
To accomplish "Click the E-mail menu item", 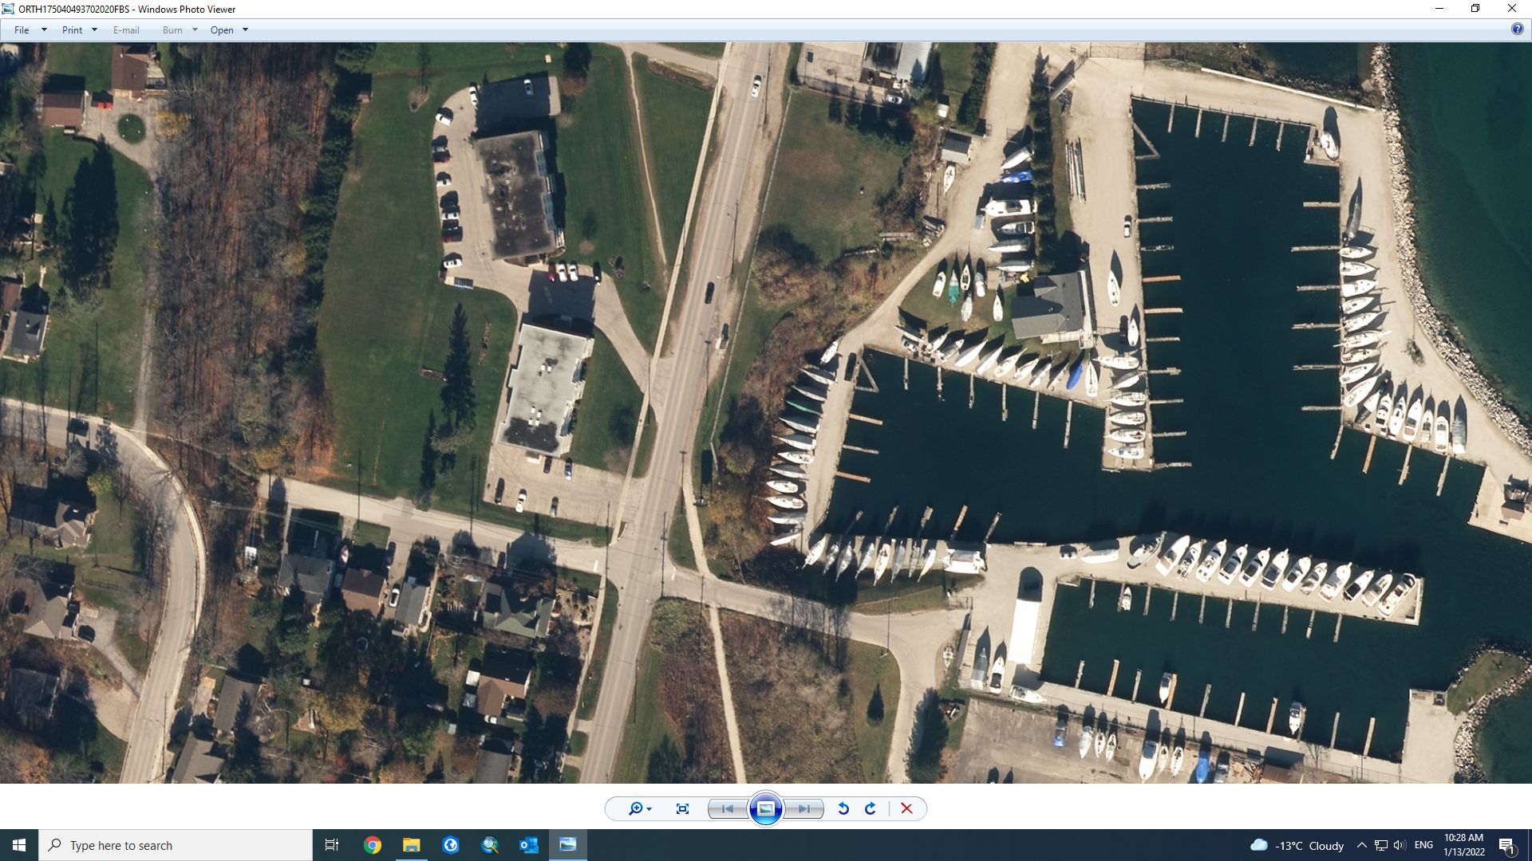I will [x=127, y=29].
